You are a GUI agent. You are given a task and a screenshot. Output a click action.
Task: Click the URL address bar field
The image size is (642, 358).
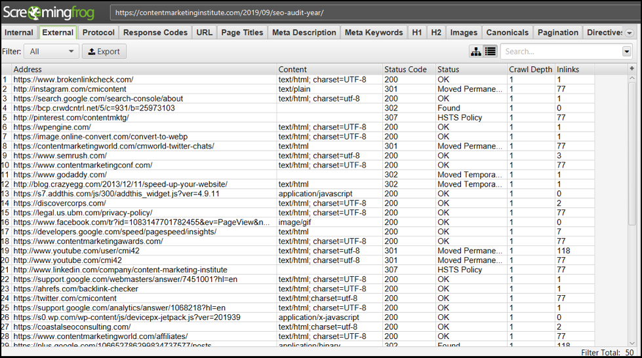pos(367,12)
